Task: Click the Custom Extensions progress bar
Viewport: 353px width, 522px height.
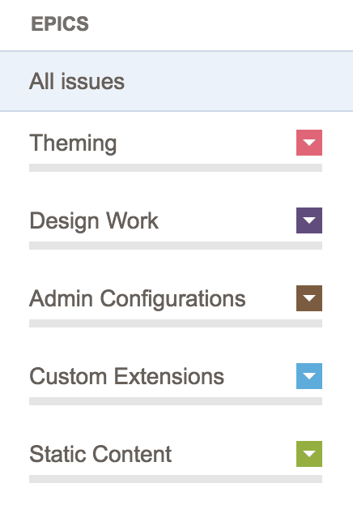Action: tap(176, 401)
